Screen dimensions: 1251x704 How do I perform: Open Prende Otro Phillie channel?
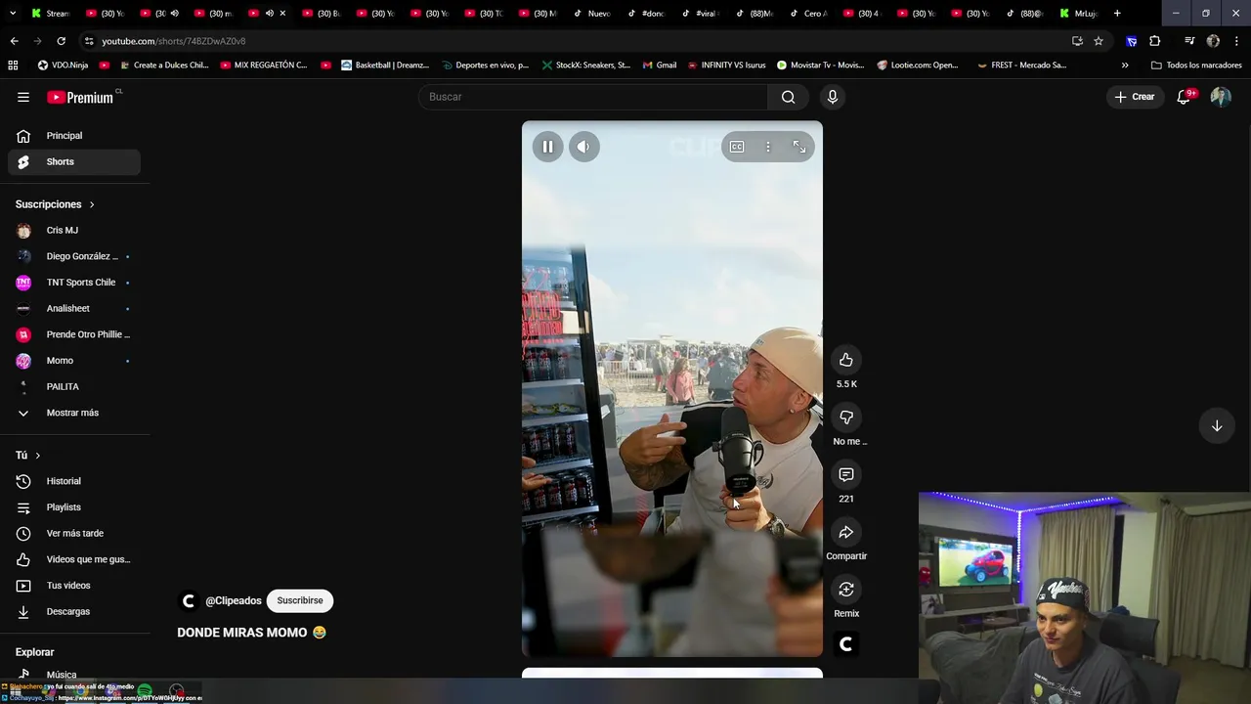coord(74,334)
